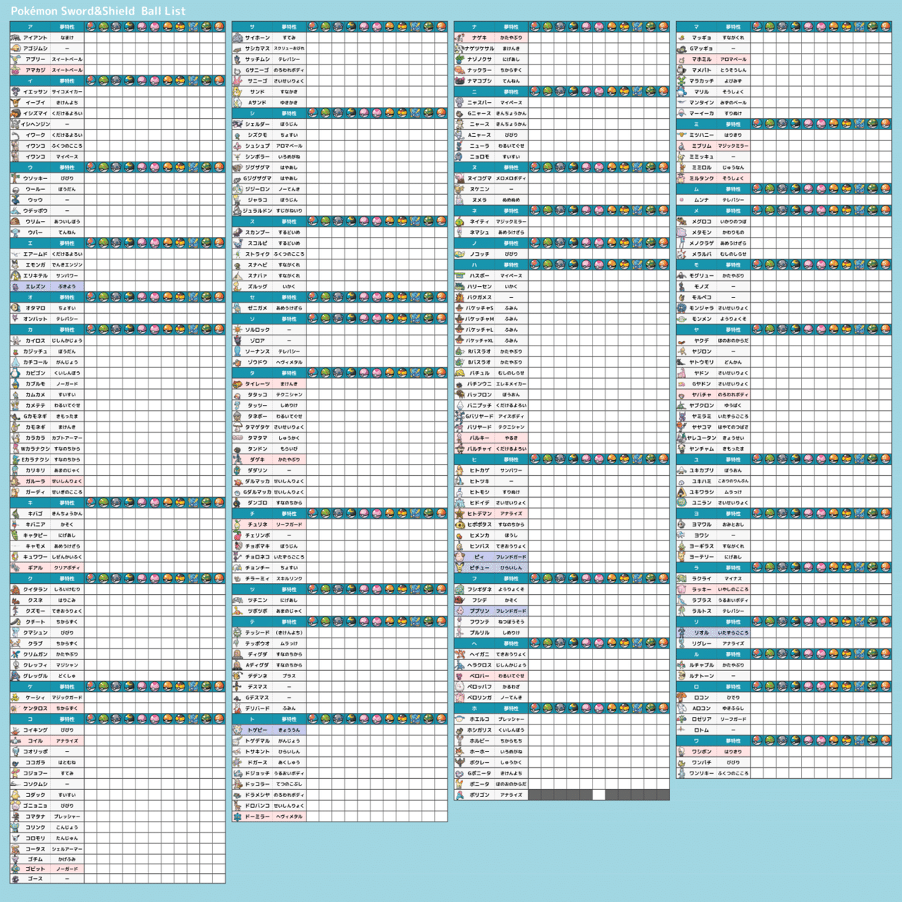Click the ability サイコメイカー beside イエッサン

pos(67,92)
